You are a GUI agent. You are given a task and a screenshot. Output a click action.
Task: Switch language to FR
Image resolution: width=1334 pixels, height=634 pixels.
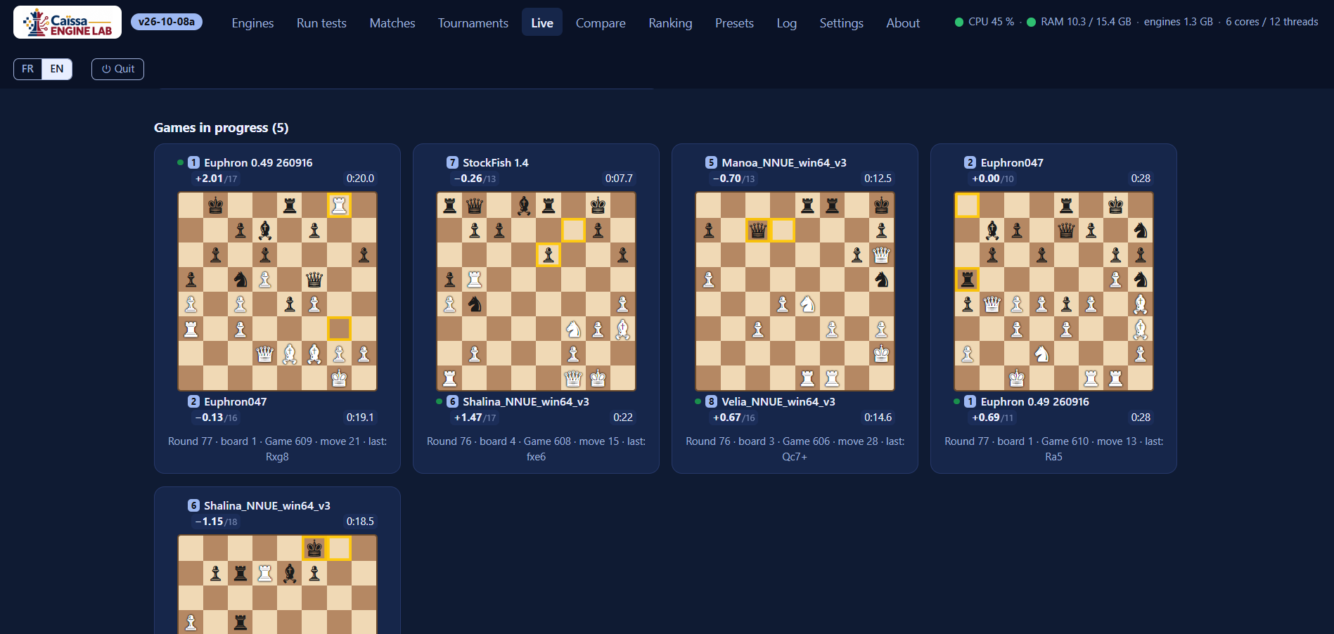pos(27,69)
